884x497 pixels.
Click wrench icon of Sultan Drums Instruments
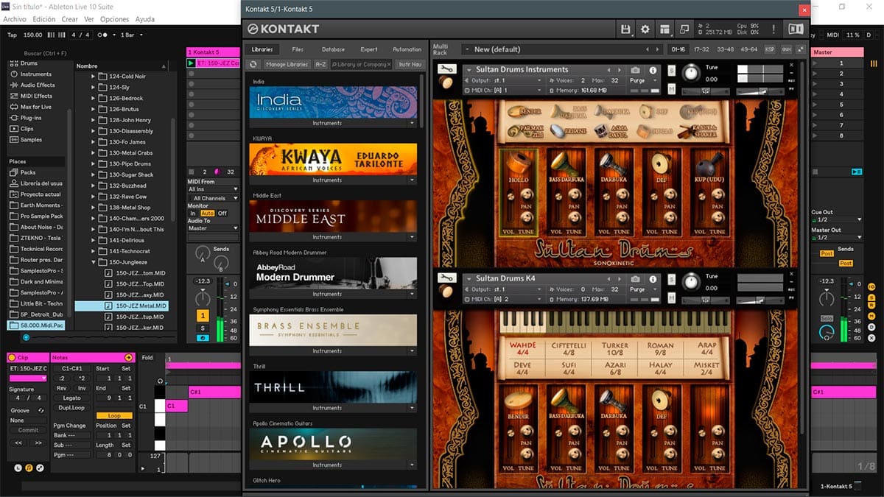(x=446, y=69)
